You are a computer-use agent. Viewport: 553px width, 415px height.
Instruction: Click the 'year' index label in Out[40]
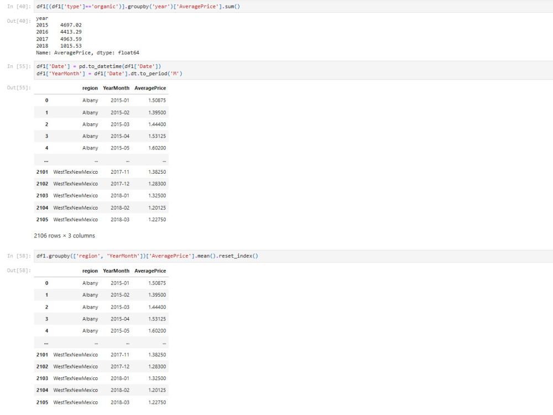point(42,18)
